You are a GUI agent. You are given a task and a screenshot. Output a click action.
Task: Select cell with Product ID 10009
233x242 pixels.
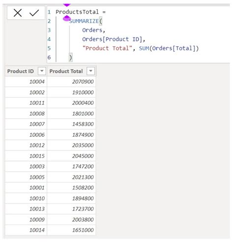point(26,219)
